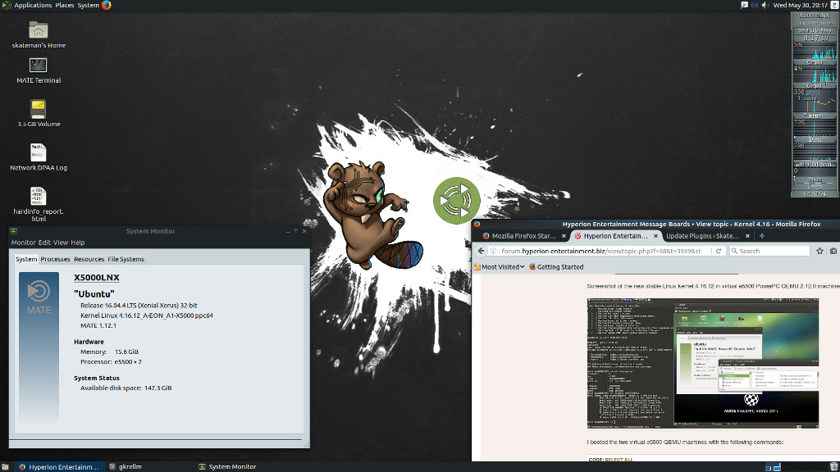Switch to the second workspace in the switcher
The height and width of the screenshot is (472, 840).
pyautogui.click(x=778, y=466)
